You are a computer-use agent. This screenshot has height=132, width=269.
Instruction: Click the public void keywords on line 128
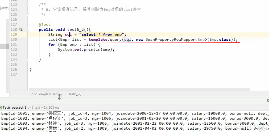coord(52,30)
